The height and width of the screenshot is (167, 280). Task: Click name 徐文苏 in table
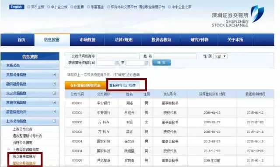129,141
